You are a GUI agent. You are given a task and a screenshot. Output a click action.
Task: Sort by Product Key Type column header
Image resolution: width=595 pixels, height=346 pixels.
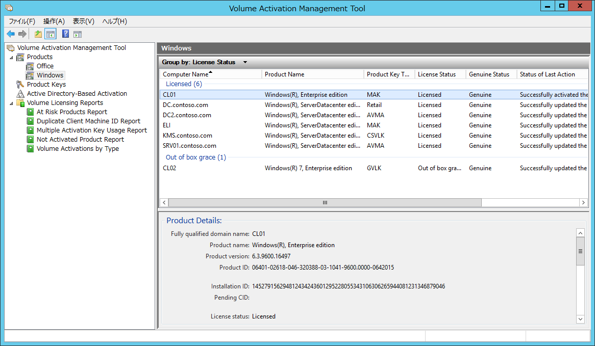389,74
